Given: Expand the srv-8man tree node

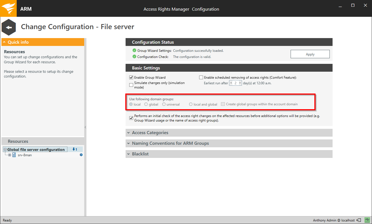Looking at the screenshot, I should pyautogui.click(x=10, y=155).
